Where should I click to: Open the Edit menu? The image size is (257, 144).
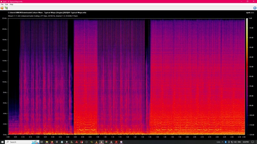[x=6, y=4]
